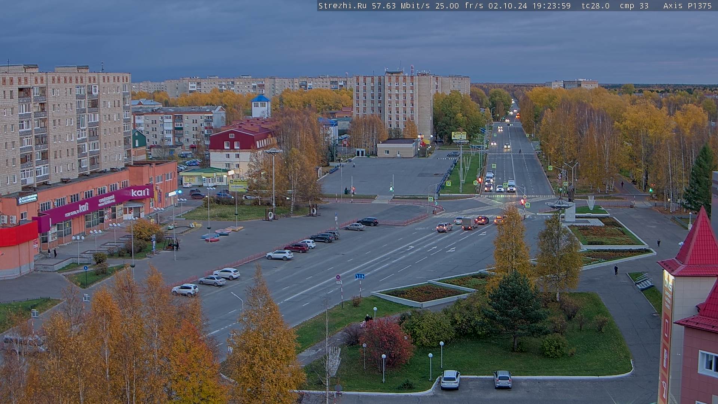Image resolution: width=718 pixels, height=404 pixels.
Task: Click the Strezhi.Ru overlay text
Action: pos(343,6)
